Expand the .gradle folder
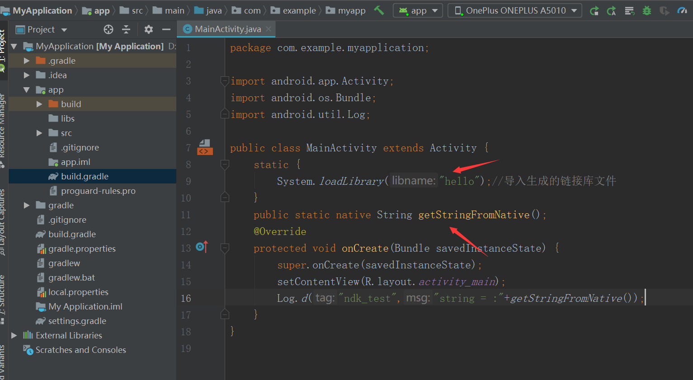 27,61
